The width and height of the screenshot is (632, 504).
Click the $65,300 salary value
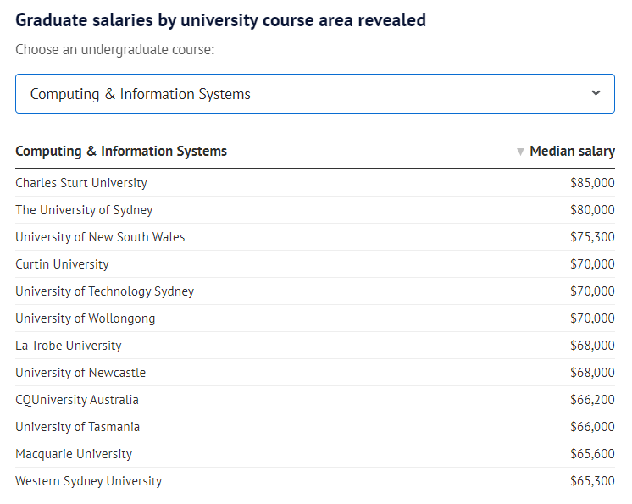[x=592, y=481]
